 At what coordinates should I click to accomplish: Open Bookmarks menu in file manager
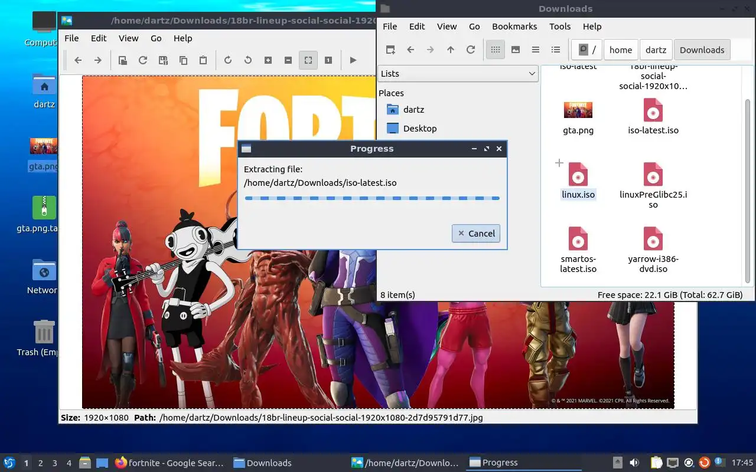point(514,27)
